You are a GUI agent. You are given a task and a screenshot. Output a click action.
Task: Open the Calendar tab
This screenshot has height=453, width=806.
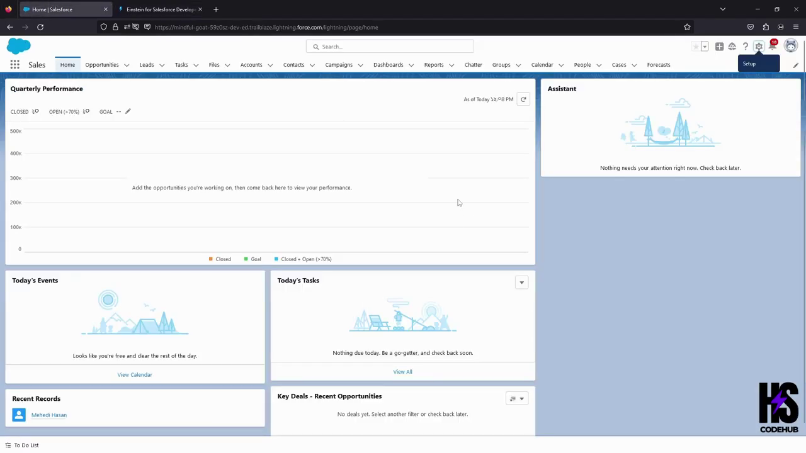(x=542, y=65)
